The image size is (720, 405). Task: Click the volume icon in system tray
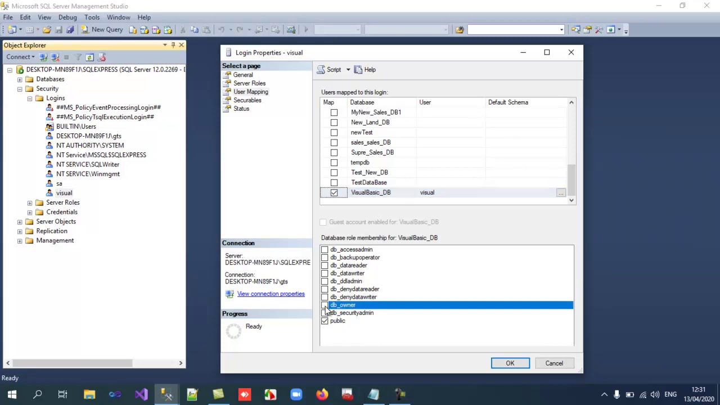(x=655, y=394)
